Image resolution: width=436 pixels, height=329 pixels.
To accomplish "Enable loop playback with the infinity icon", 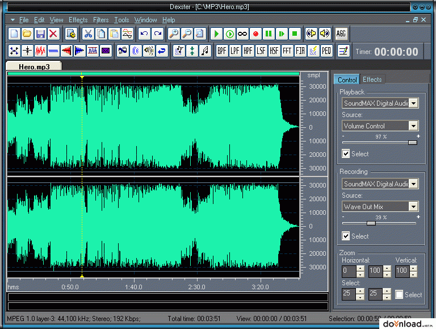I will pyautogui.click(x=242, y=34).
